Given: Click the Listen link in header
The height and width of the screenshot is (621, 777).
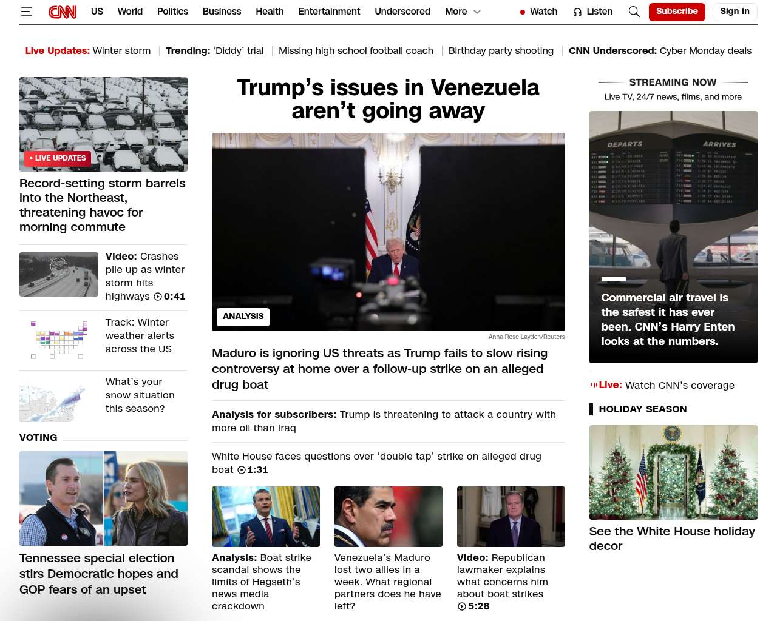Looking at the screenshot, I should click(x=599, y=12).
